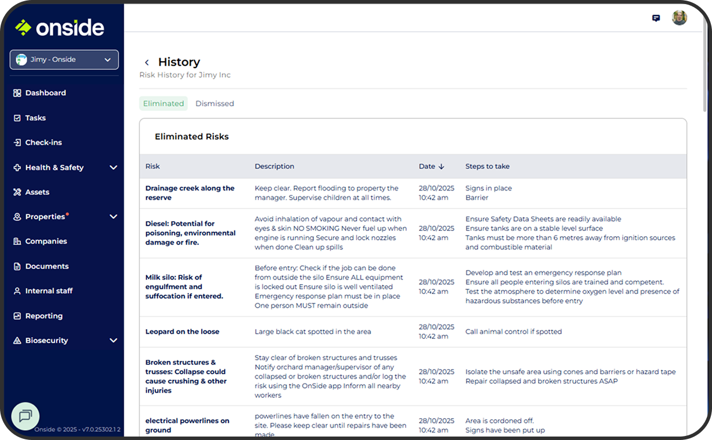Expand the Properties menu chevron

click(x=113, y=217)
